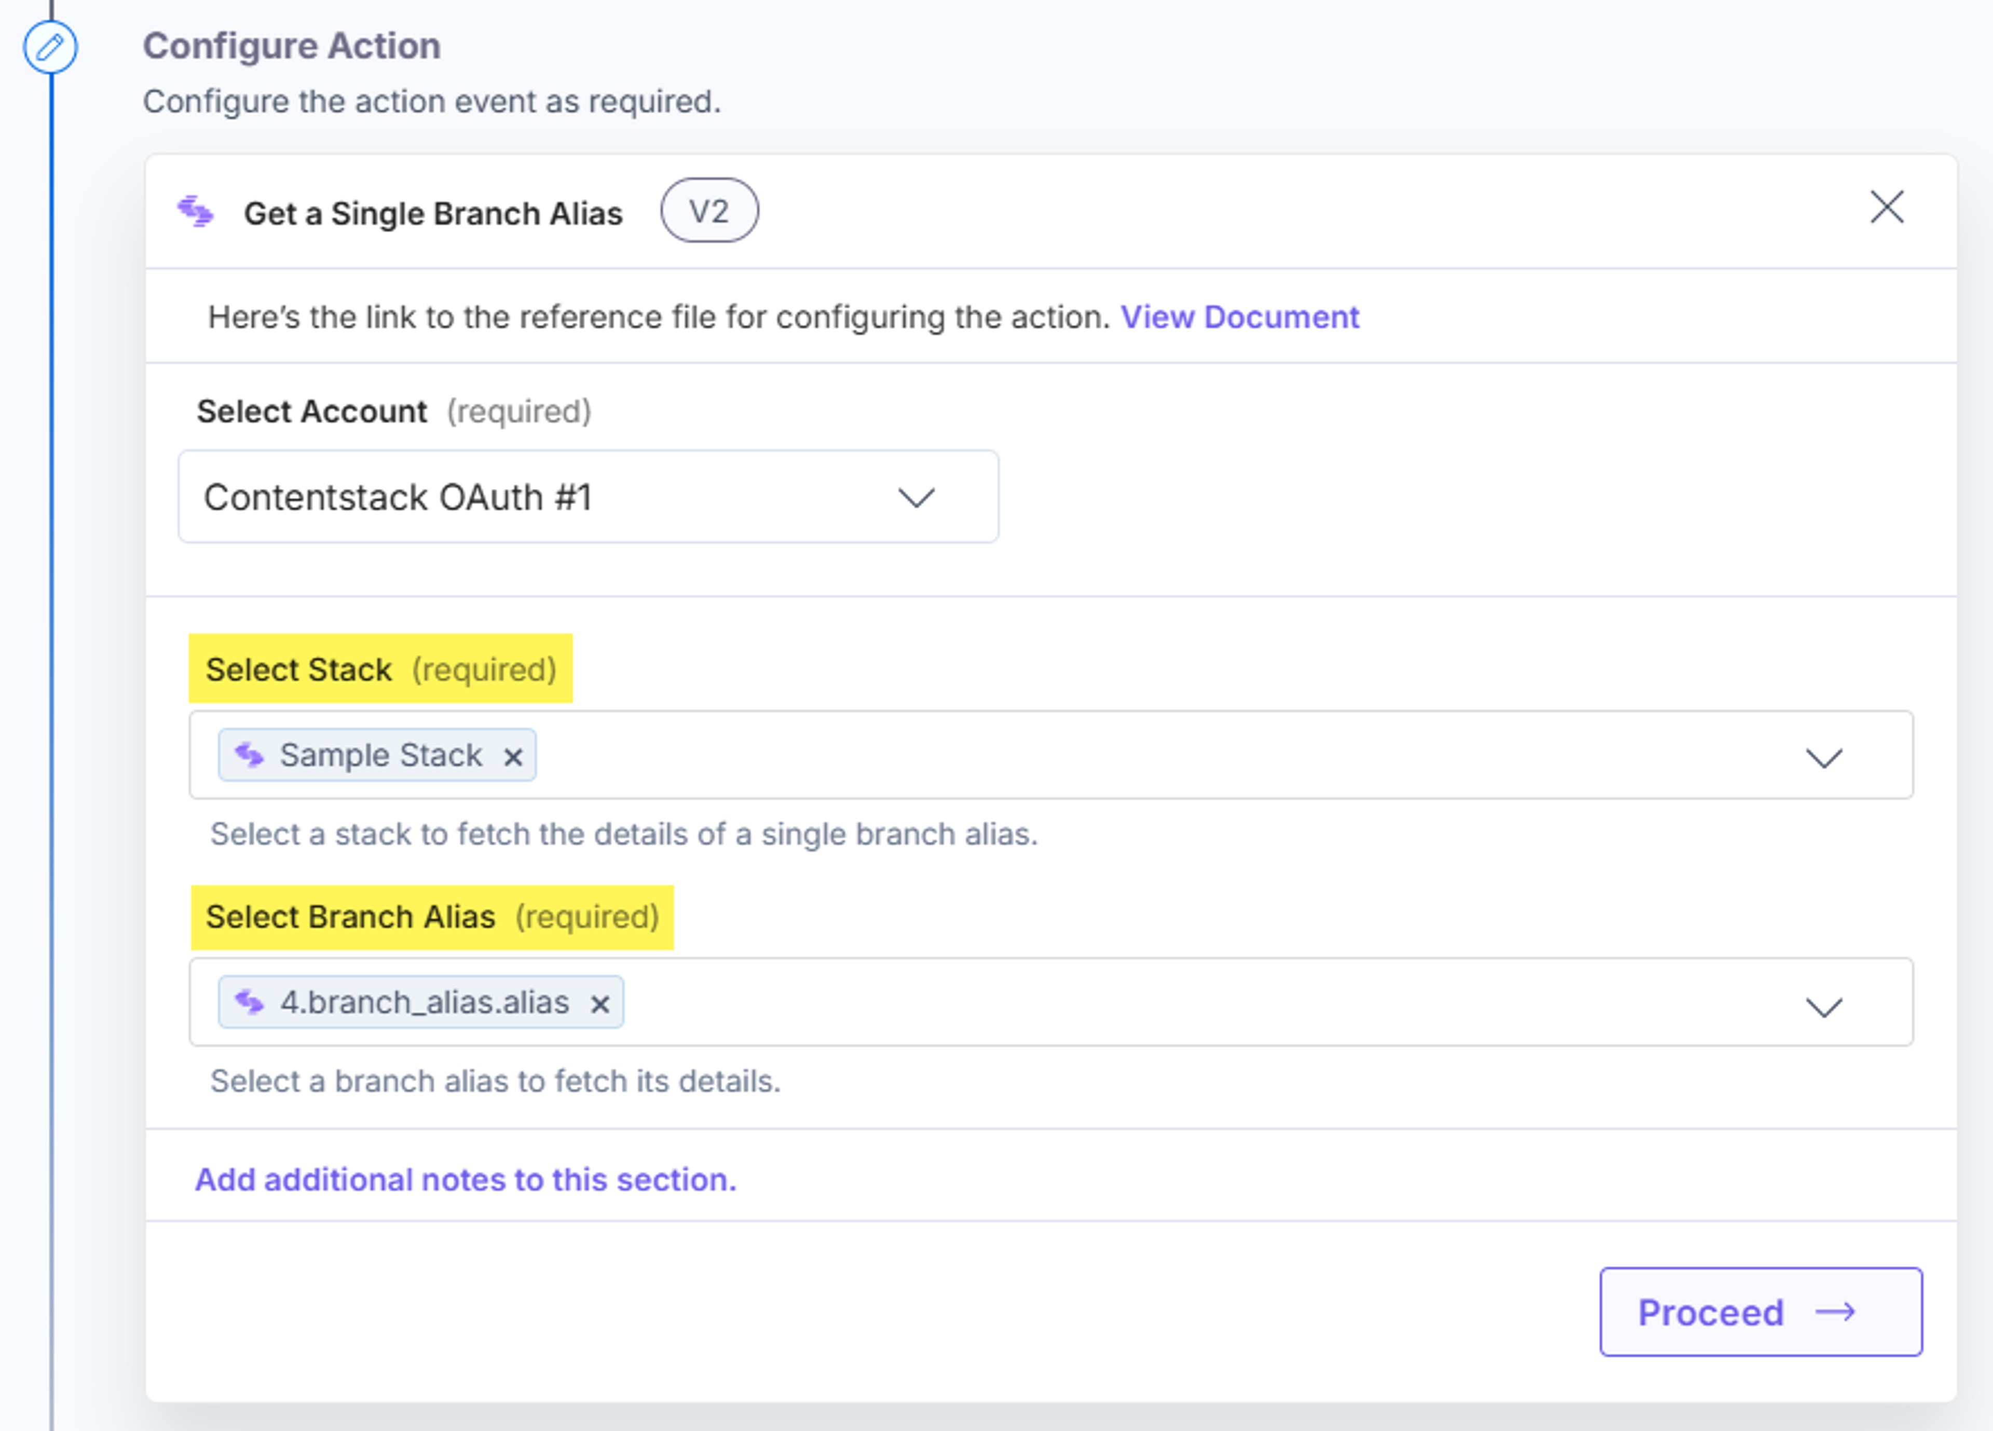1993x1431 pixels.
Task: Click the pencil edit step icon
Action: pos(50,47)
